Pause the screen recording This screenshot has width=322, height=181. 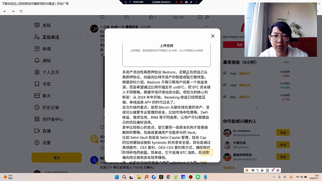click(176, 2)
